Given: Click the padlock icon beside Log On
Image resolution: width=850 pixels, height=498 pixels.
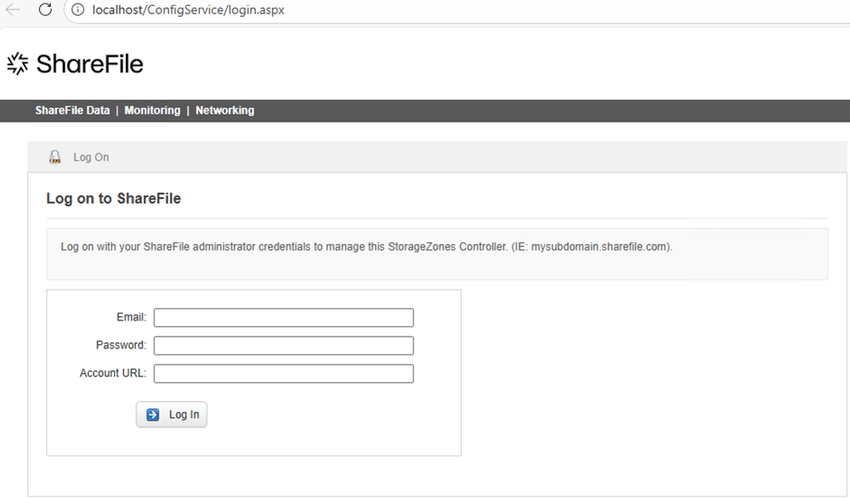Looking at the screenshot, I should click(55, 157).
